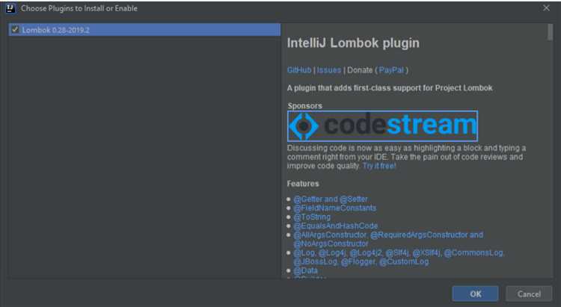Open the @AllArgsConstructor feature link
The height and width of the screenshot is (307, 561).
click(x=387, y=239)
